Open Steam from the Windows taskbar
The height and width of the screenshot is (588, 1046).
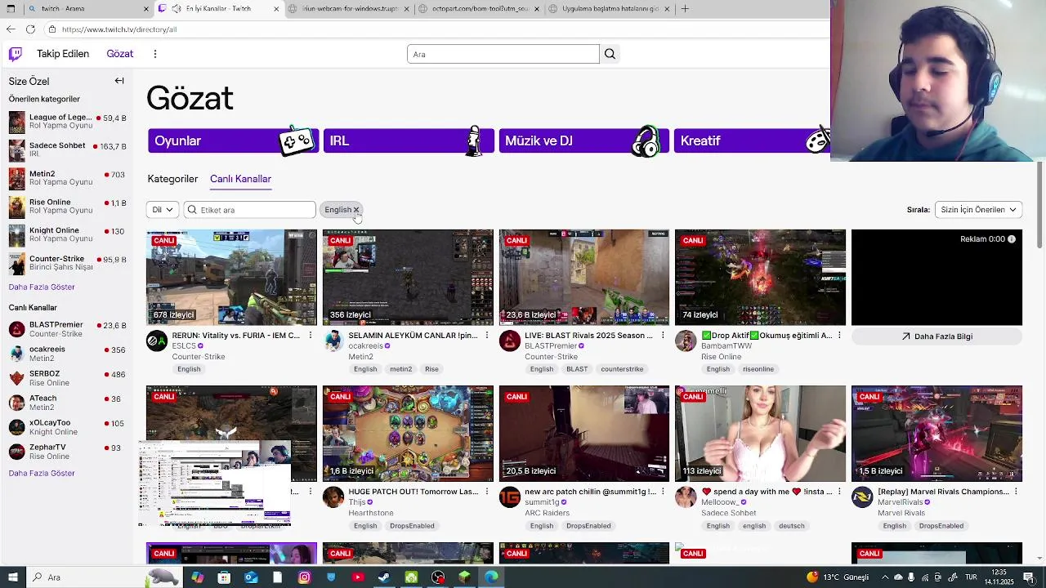click(384, 577)
